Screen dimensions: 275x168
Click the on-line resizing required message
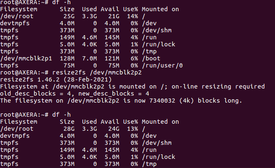pyautogui.click(x=218, y=86)
